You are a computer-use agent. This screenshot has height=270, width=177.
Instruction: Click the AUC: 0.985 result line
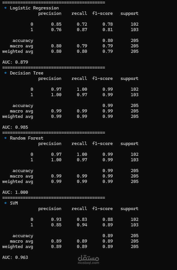coord(15,127)
